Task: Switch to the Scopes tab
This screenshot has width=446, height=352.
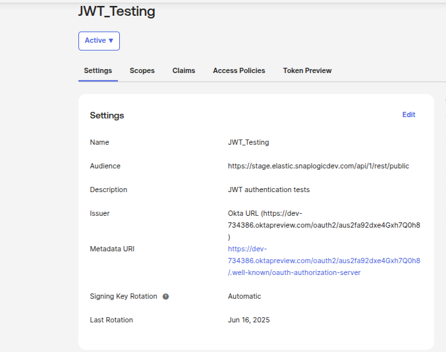Action: 142,70
